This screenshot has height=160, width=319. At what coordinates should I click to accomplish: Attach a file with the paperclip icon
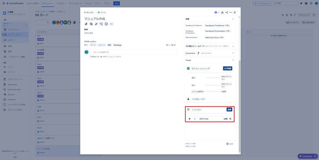point(86,24)
